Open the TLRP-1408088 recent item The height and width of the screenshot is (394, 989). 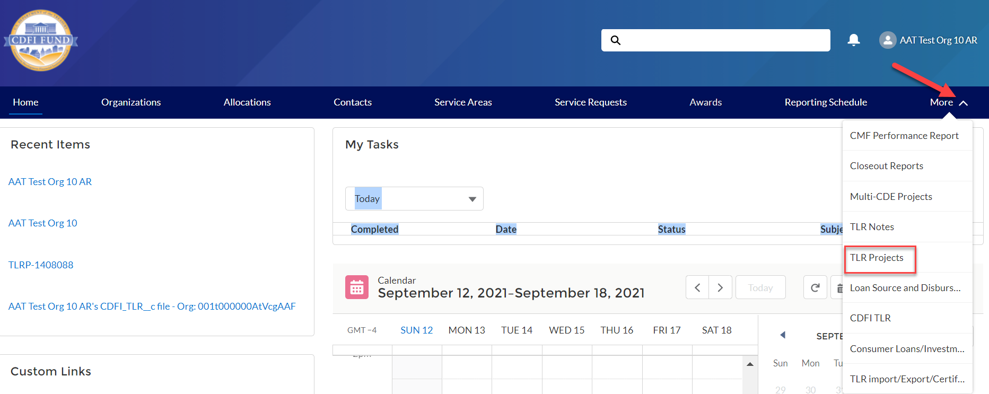click(41, 265)
